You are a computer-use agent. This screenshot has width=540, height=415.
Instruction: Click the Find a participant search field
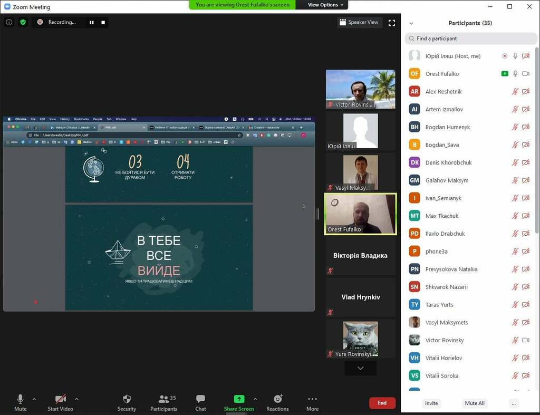[x=471, y=38]
